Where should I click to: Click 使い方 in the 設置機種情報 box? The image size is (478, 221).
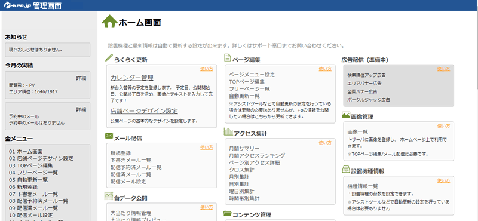click(x=443, y=180)
